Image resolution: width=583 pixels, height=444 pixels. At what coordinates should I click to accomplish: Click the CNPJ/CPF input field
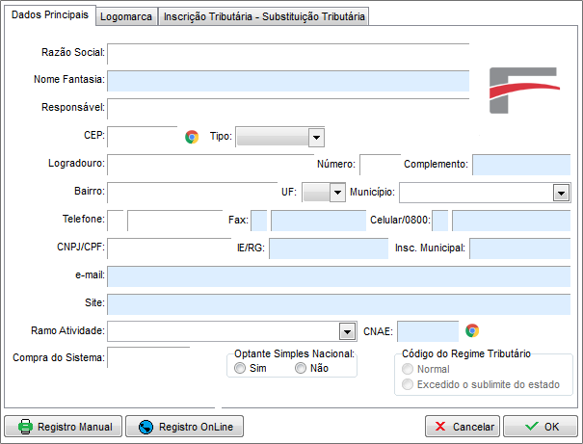pyautogui.click(x=164, y=248)
